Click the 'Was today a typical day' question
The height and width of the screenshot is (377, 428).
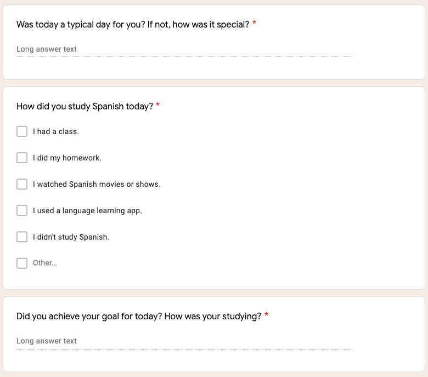133,25
